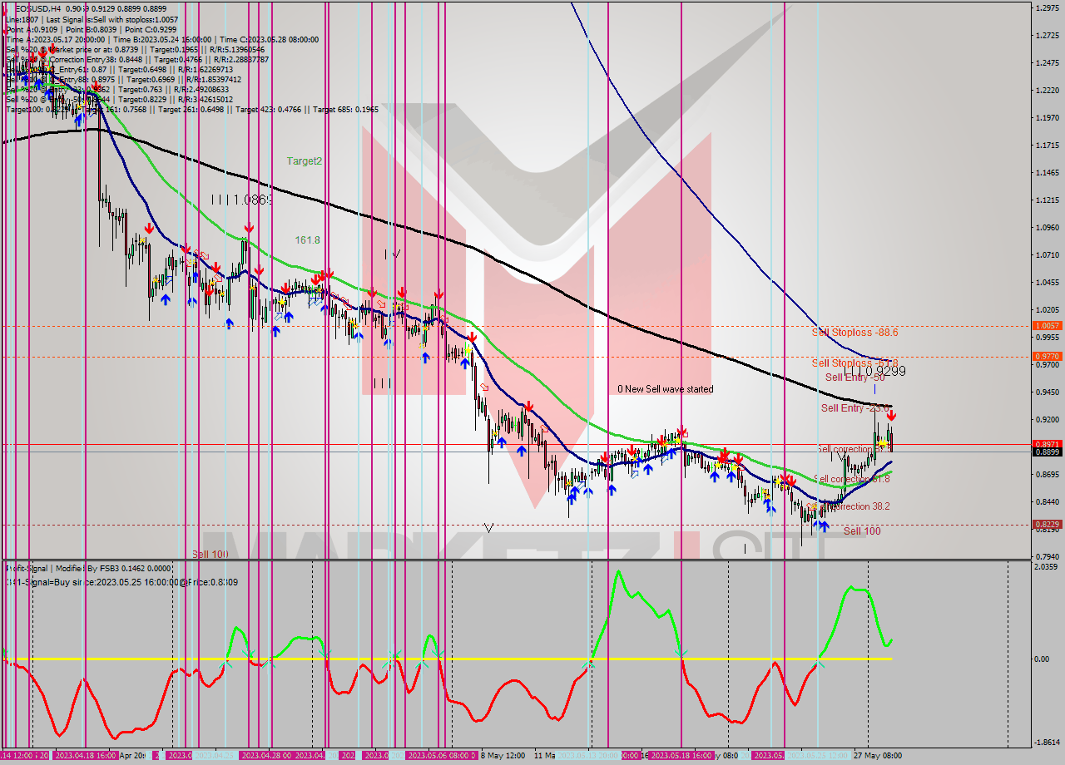The width and height of the screenshot is (1065, 765).
Task: Click the 0.8440 price axis value
Action: tap(1047, 502)
